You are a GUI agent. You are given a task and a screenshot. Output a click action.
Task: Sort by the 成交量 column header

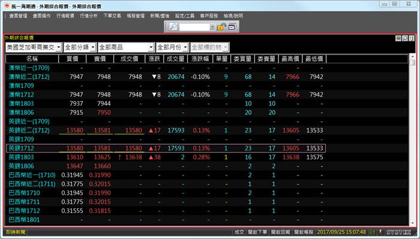[x=175, y=59]
